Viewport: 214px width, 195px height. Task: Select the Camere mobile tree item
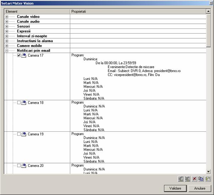(x=29, y=46)
